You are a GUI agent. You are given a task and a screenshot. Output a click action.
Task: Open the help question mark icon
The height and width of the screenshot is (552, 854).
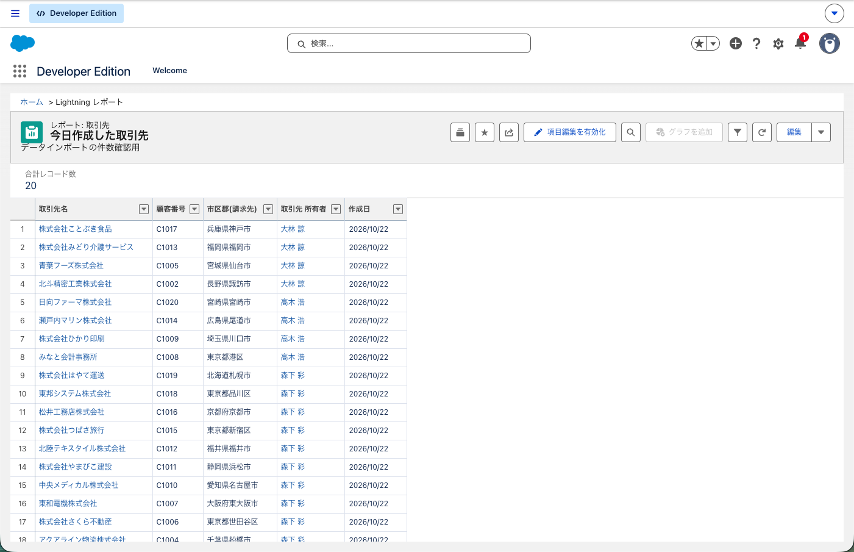point(756,43)
